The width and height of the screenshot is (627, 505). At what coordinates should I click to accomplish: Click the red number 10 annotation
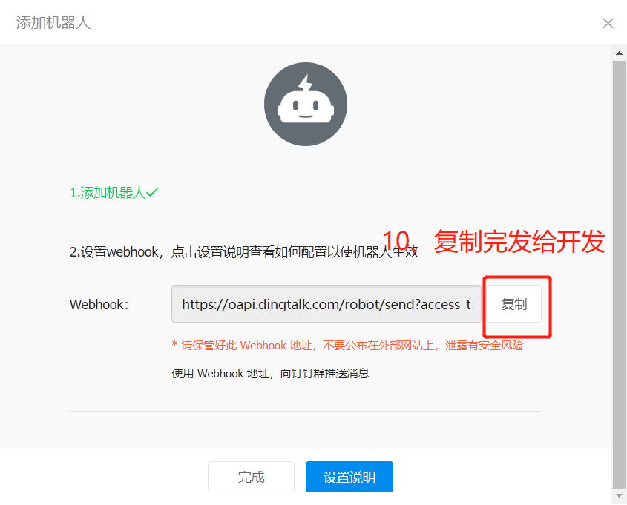(x=396, y=240)
